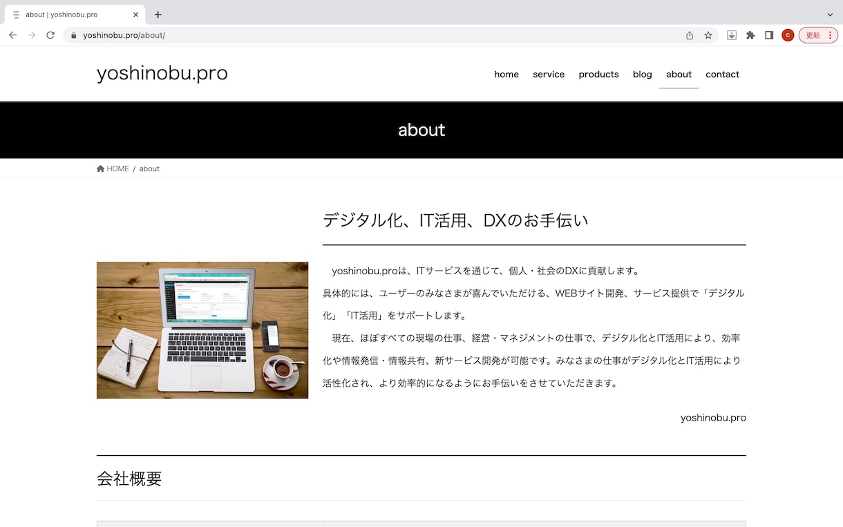
Task: Open the contact menu item
Action: click(x=723, y=75)
